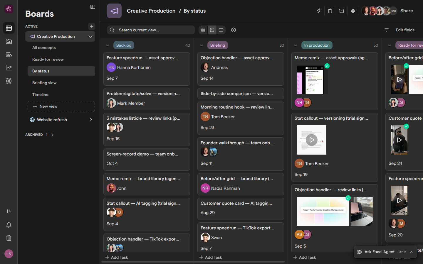Collapse the In production column

[x=296, y=45]
